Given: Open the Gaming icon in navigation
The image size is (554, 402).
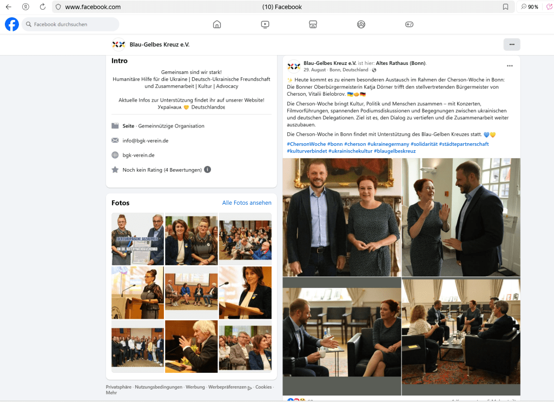Looking at the screenshot, I should [409, 24].
